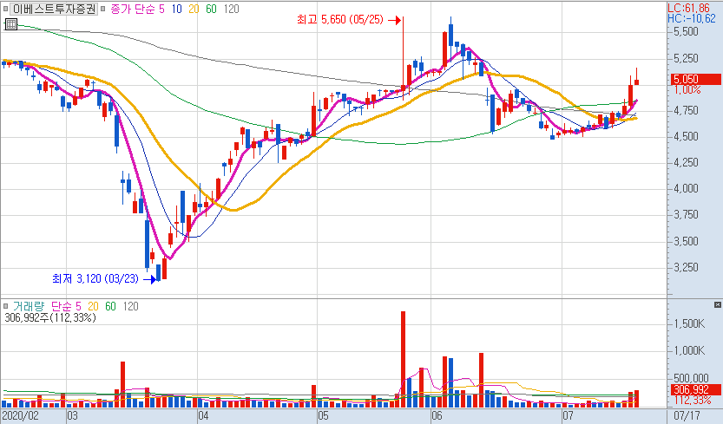The height and width of the screenshot is (424, 723).
Task: Click the 1,500K volume axis label
Action: tap(689, 324)
